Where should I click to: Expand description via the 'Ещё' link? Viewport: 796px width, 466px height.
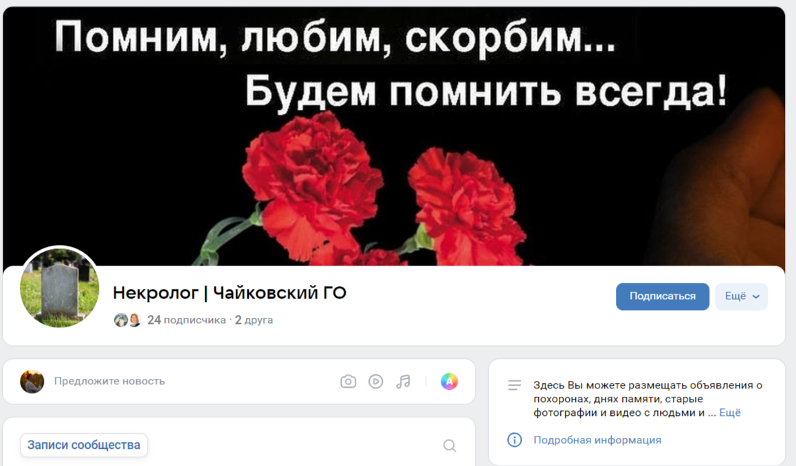coord(730,412)
